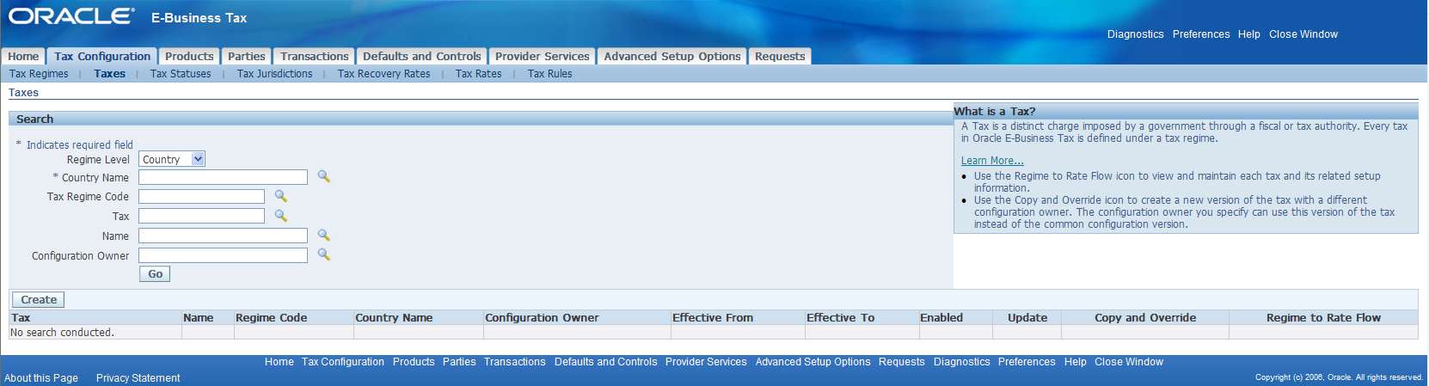Image resolution: width=1429 pixels, height=386 pixels.
Task: Open the Tax Recovery Rates subtab
Action: tap(383, 74)
